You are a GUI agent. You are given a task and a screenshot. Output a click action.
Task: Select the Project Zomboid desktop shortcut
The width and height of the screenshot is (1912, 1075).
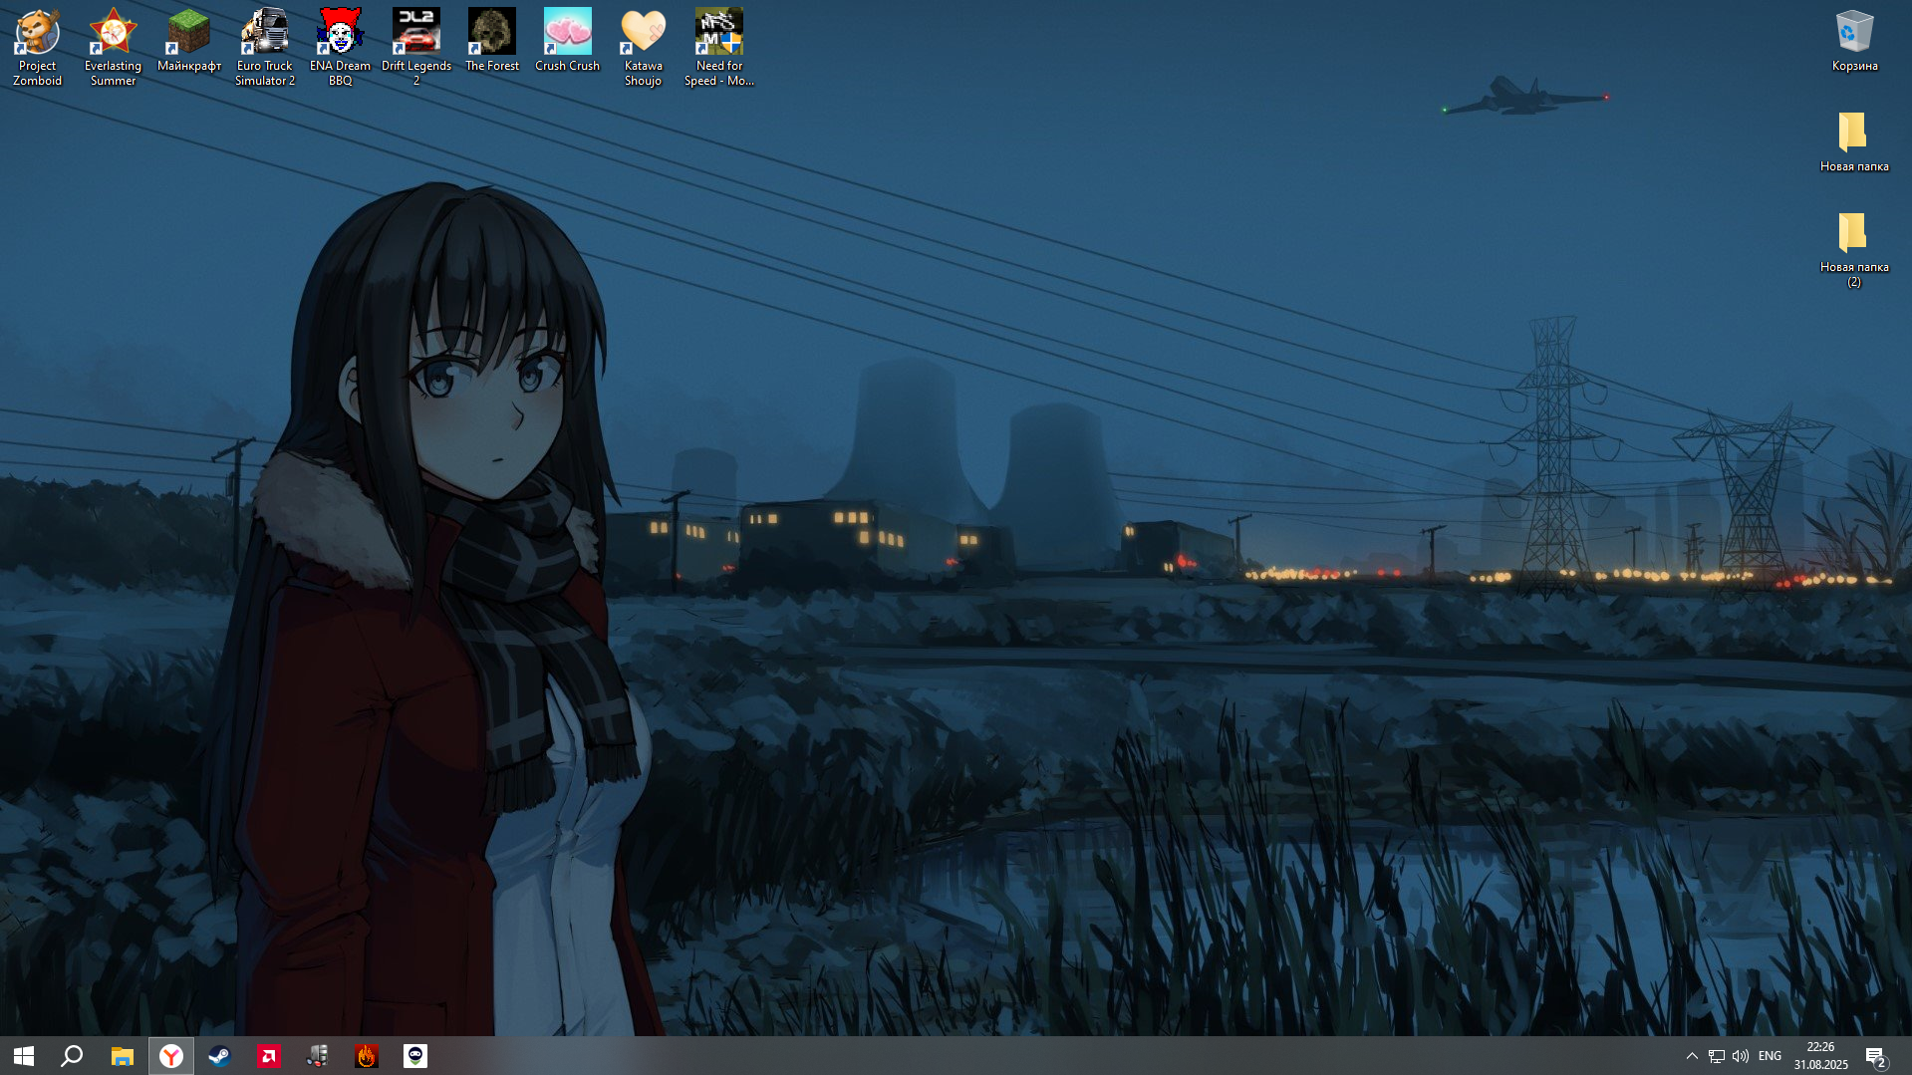click(x=38, y=47)
